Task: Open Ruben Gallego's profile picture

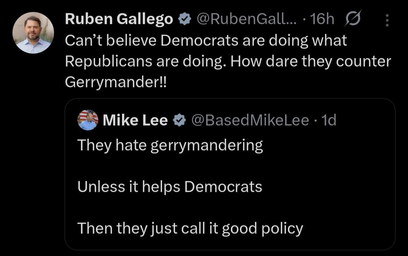Action: click(x=33, y=33)
